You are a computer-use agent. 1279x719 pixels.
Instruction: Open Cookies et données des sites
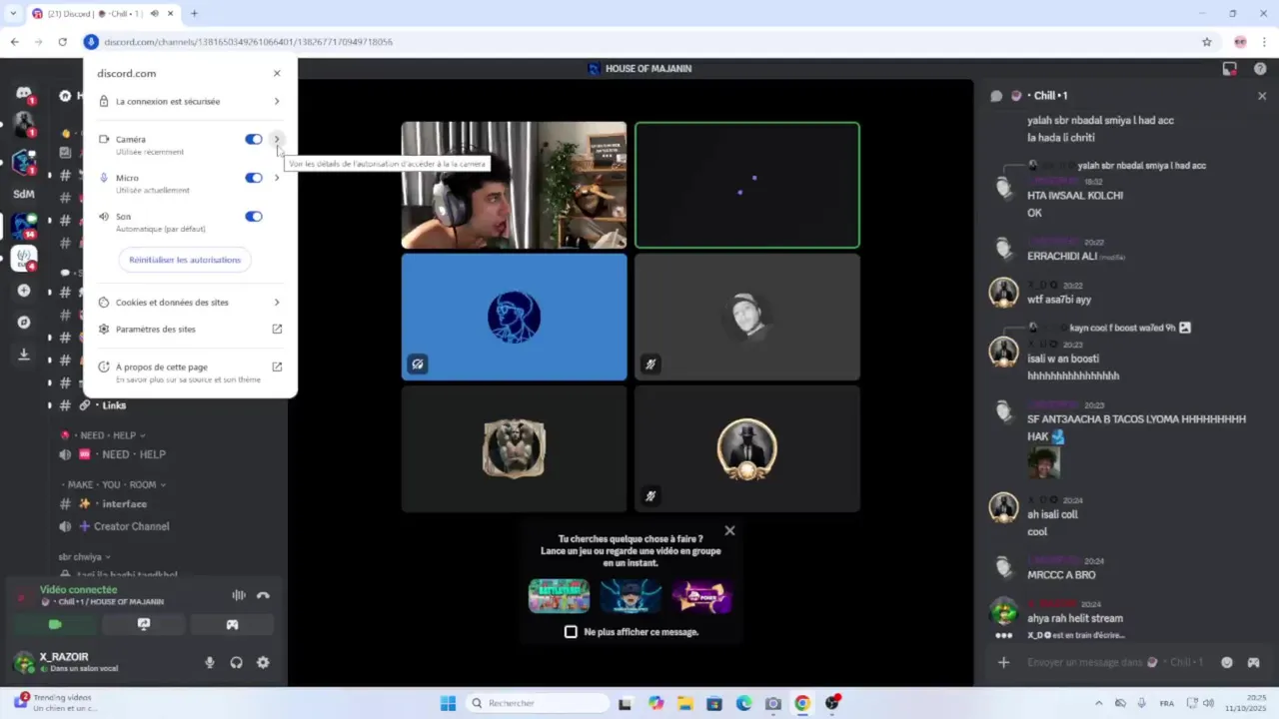(x=190, y=303)
